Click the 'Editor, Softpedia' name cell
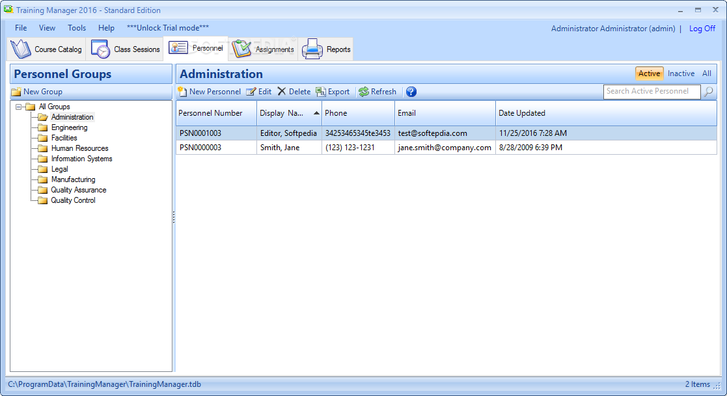Image resolution: width=727 pixels, height=396 pixels. [288, 133]
